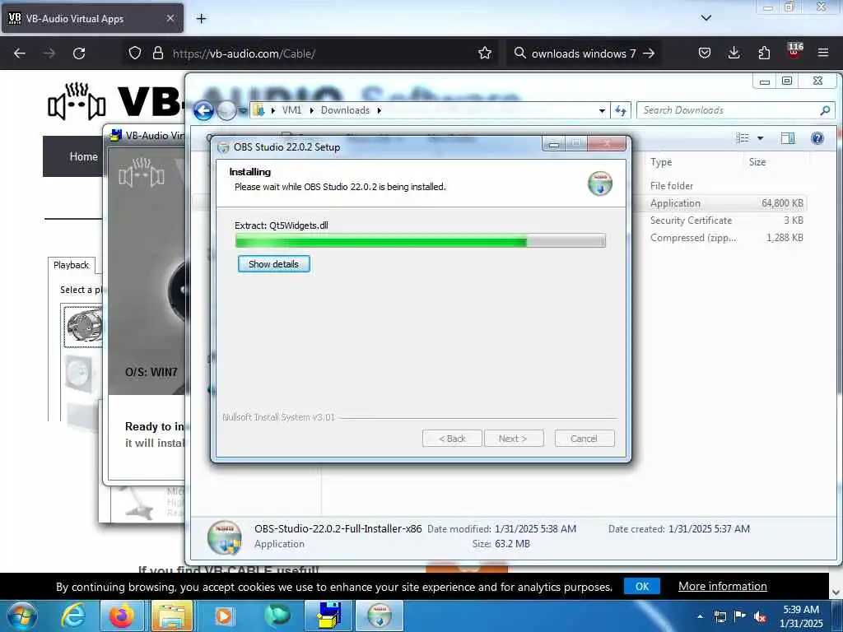Open Firefox extensions puzzle icon
Screen dimensions: 843x632
pyautogui.click(x=764, y=53)
